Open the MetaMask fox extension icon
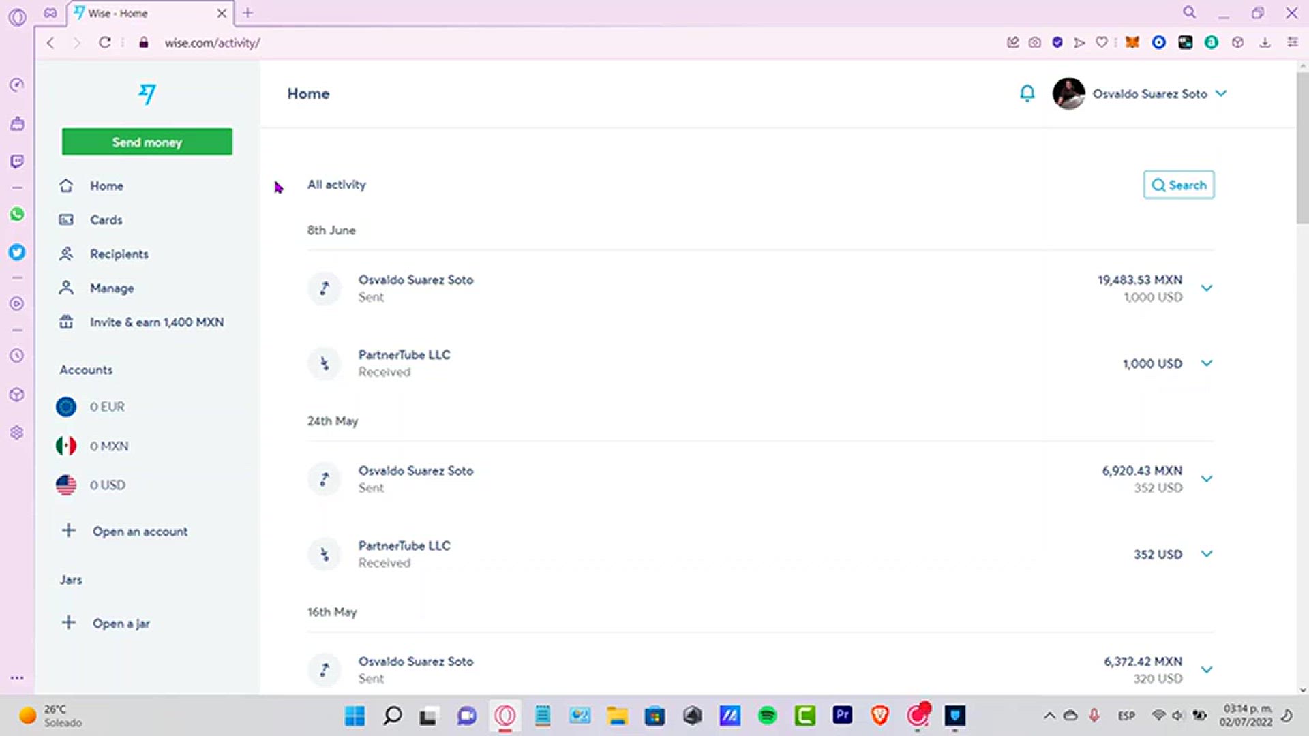Viewport: 1309px width, 736px height. coord(1132,42)
